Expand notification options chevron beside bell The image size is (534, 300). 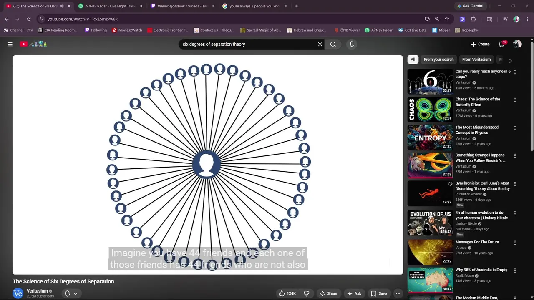click(76, 293)
